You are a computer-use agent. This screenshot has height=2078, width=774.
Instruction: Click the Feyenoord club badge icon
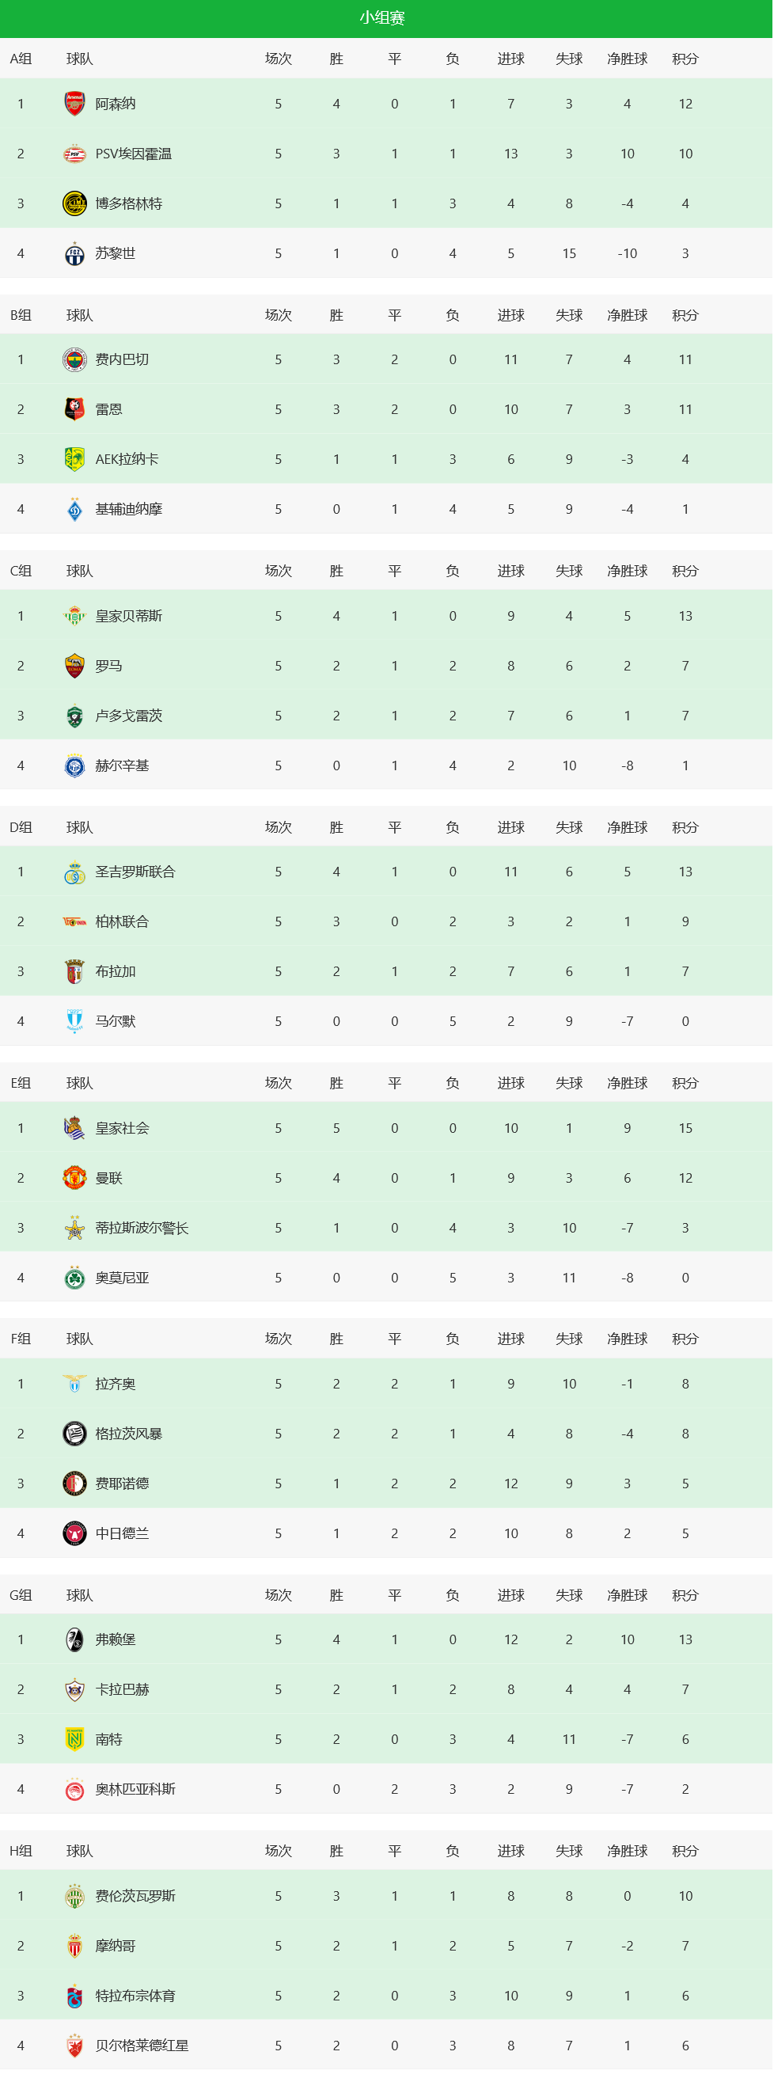74,1483
